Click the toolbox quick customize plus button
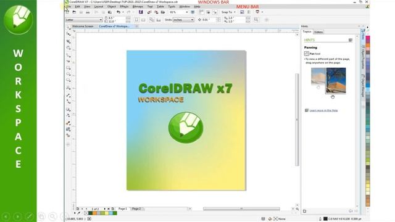Viewport: 395px width, 222px height. 68,144
